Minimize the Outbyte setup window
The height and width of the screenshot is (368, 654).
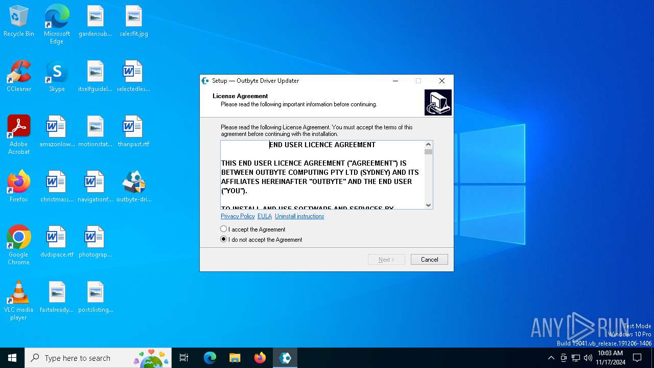pyautogui.click(x=395, y=81)
